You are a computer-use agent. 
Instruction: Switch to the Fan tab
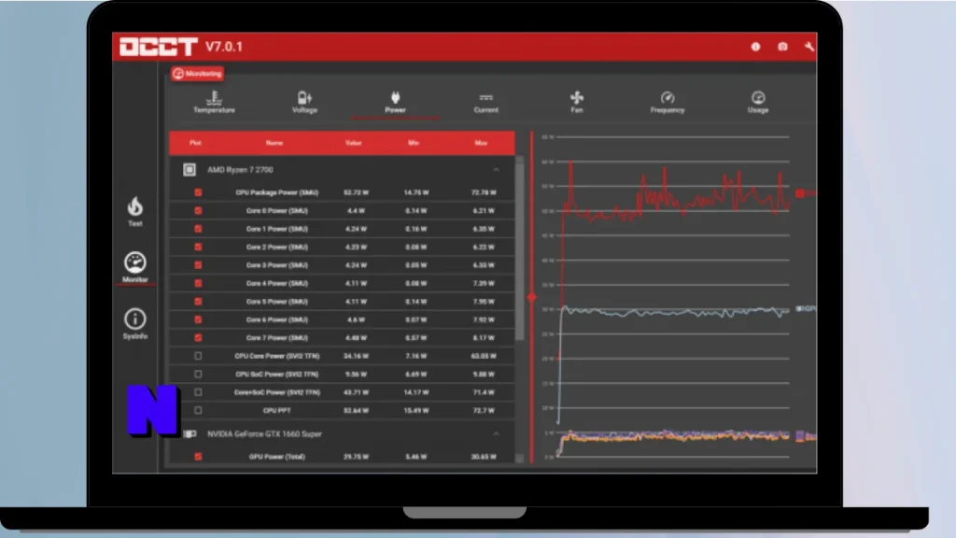pyautogui.click(x=577, y=102)
